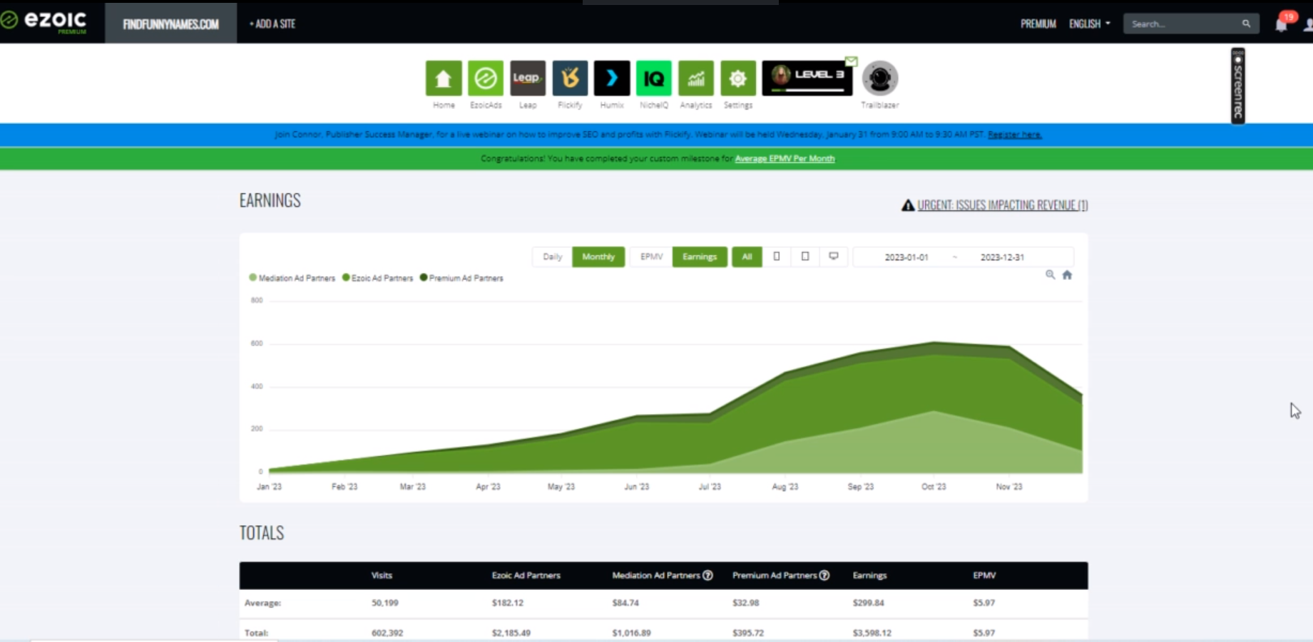Select the All devices filter
The width and height of the screenshot is (1313, 642).
(747, 257)
